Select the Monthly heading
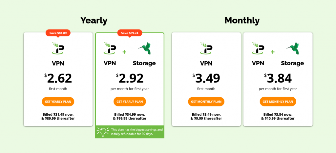The image size is (336, 153). (x=242, y=21)
